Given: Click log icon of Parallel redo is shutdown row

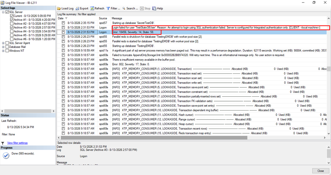Looking at the screenshot, I should click(x=63, y=37).
